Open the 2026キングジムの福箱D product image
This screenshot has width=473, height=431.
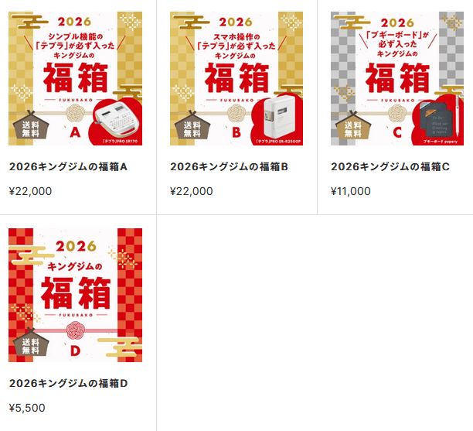[75, 295]
